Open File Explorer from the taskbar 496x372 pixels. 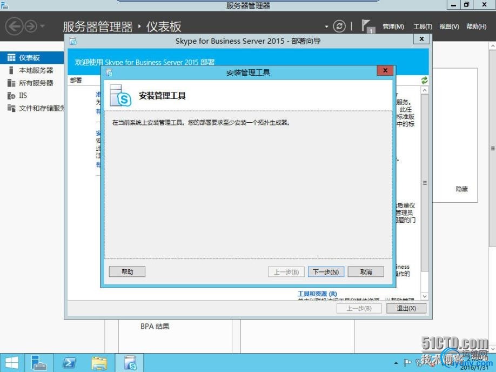pyautogui.click(x=99, y=363)
